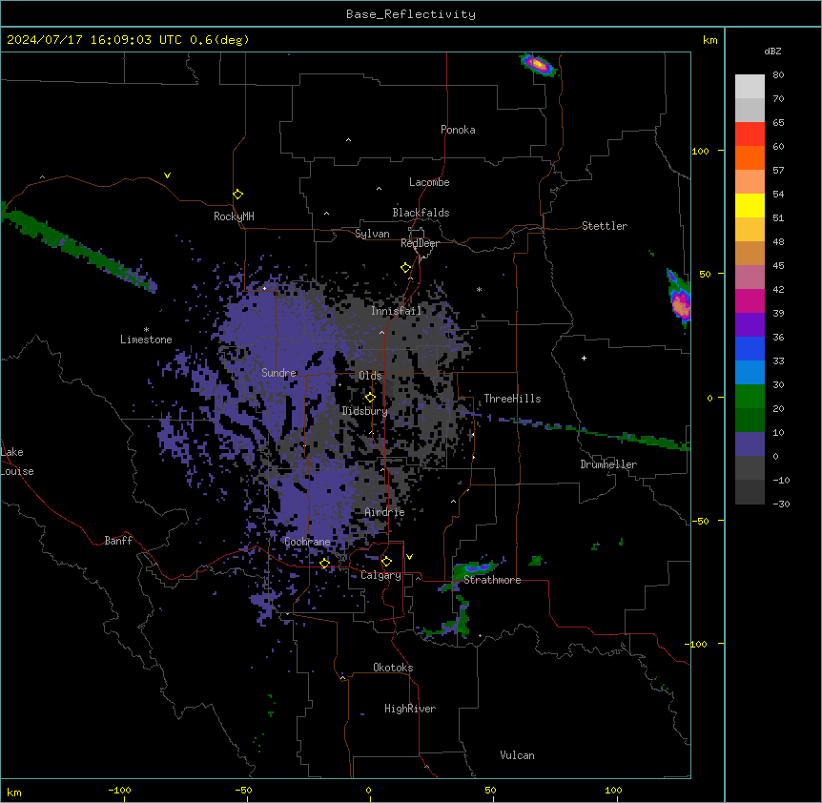The image size is (822, 803).
Task: Click the timestamp 2024/07/17 16:09:03 UTC
Action: pos(94,40)
